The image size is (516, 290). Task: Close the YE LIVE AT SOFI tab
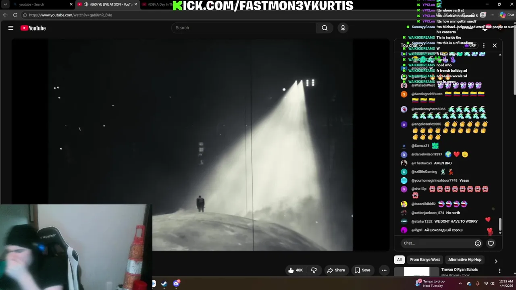pyautogui.click(x=135, y=4)
